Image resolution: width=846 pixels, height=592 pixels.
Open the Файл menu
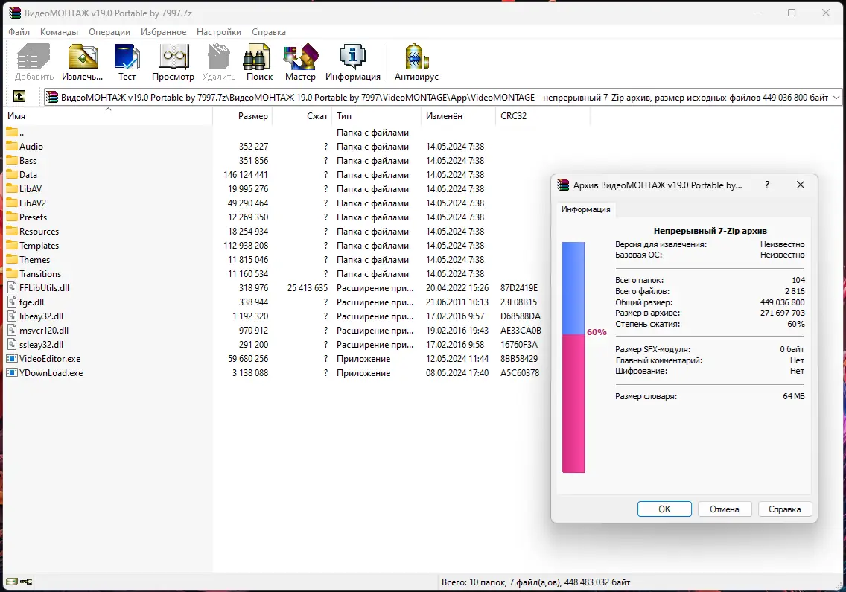pyautogui.click(x=19, y=32)
